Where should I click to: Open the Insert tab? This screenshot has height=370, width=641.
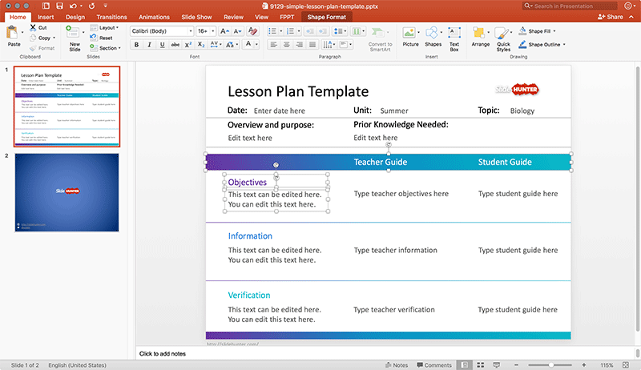[46, 17]
